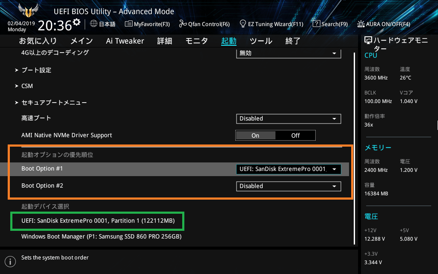Turn AMI Native NVMe Driver Support Off
The image size is (438, 274).
(x=295, y=136)
